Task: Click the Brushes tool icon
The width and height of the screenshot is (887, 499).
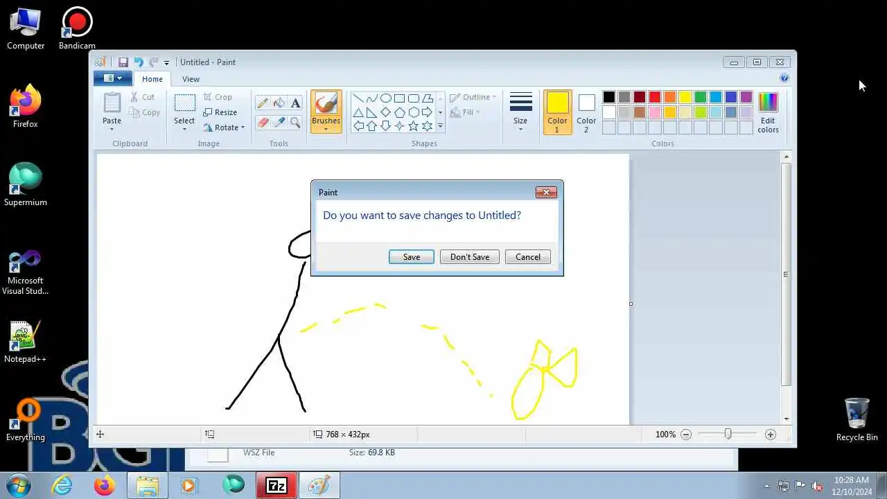Action: [x=326, y=103]
